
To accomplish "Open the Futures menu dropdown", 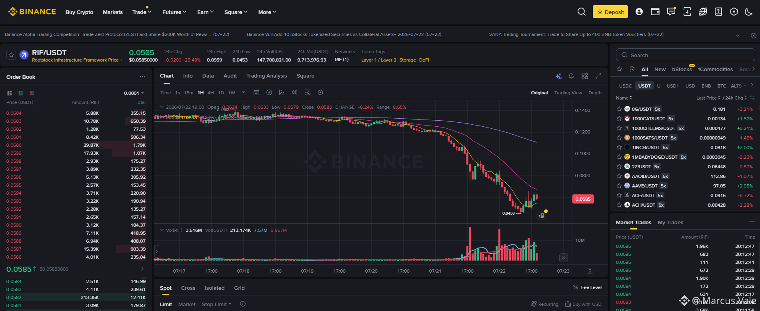I will (x=174, y=12).
